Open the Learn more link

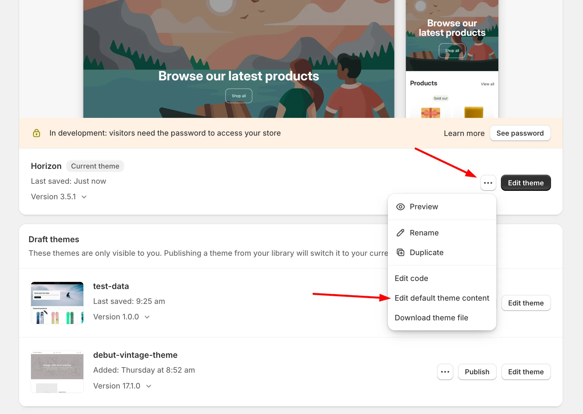[x=464, y=133]
